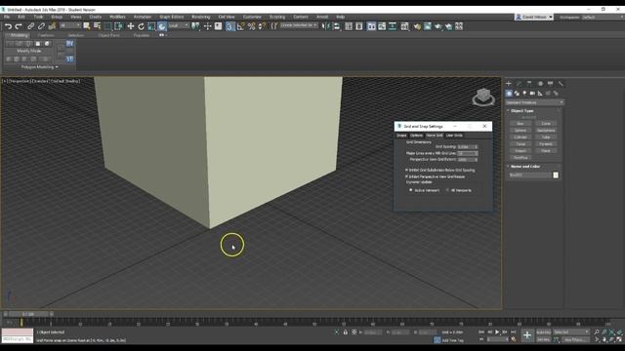This screenshot has width=625, height=351.
Task: Play the animation from playback controls
Action: point(497,331)
